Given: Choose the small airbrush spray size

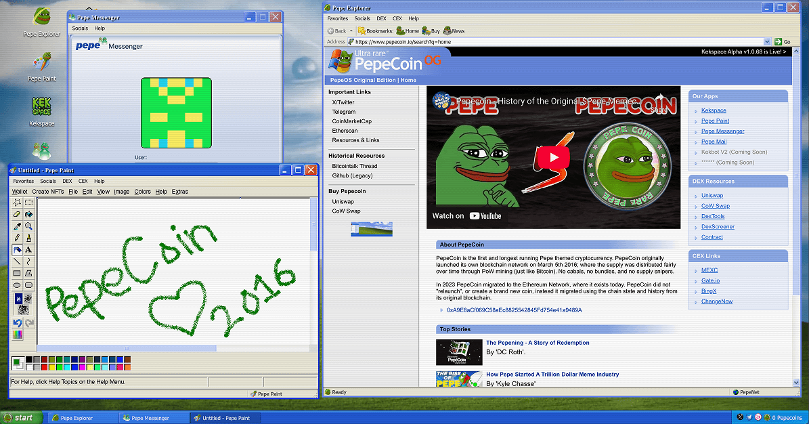Looking at the screenshot, I should tap(18, 299).
